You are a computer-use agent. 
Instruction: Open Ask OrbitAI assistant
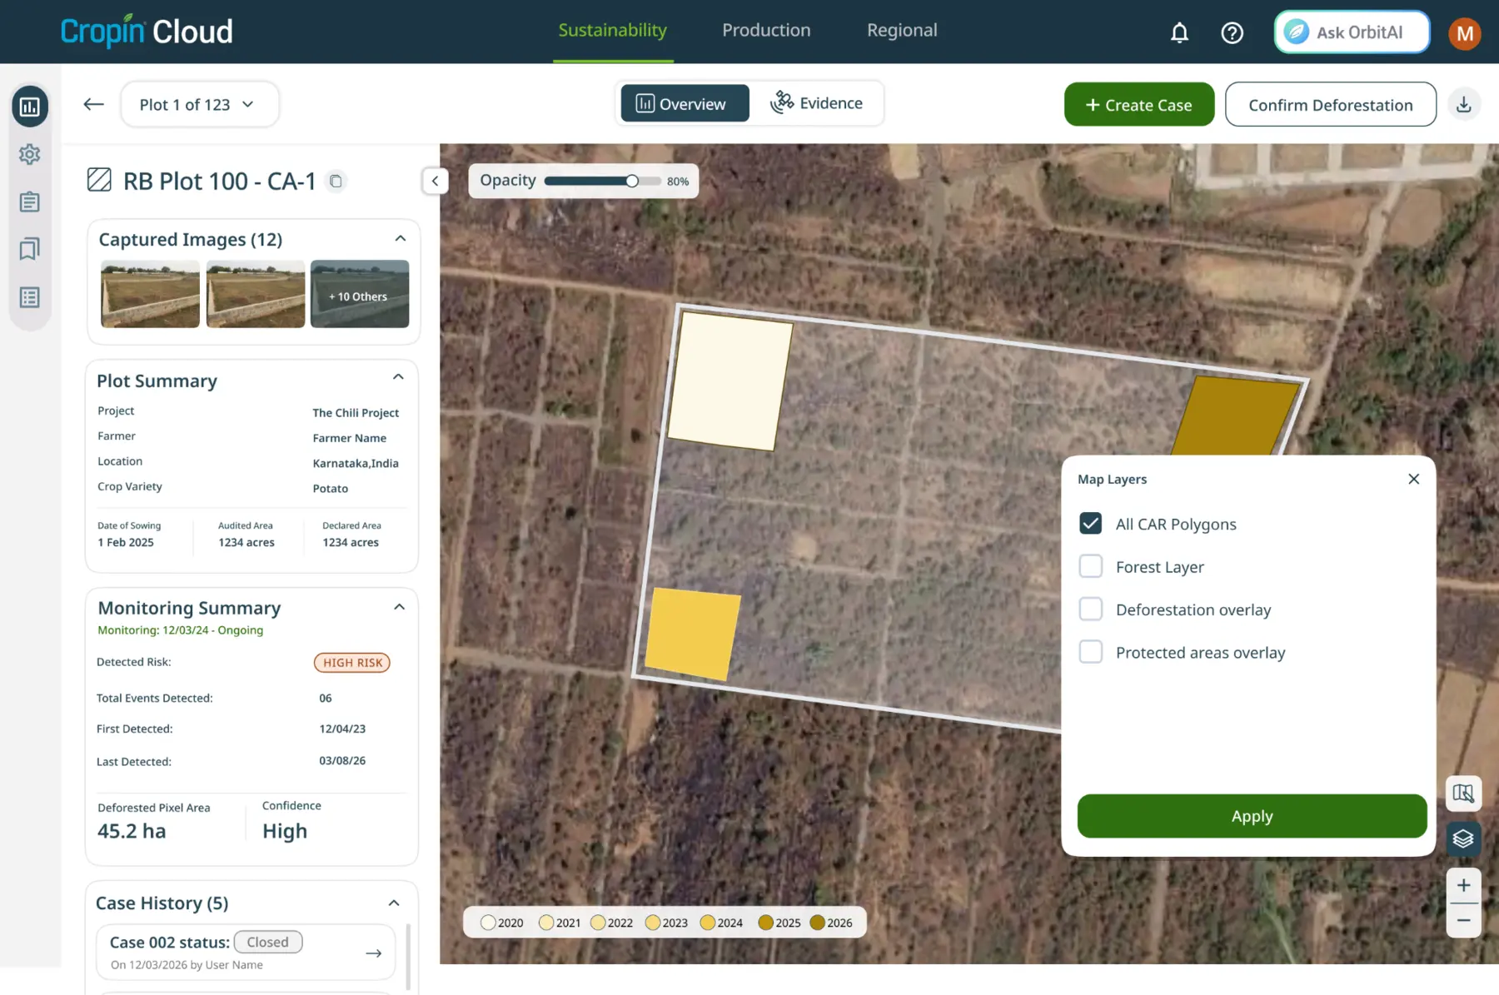point(1352,32)
